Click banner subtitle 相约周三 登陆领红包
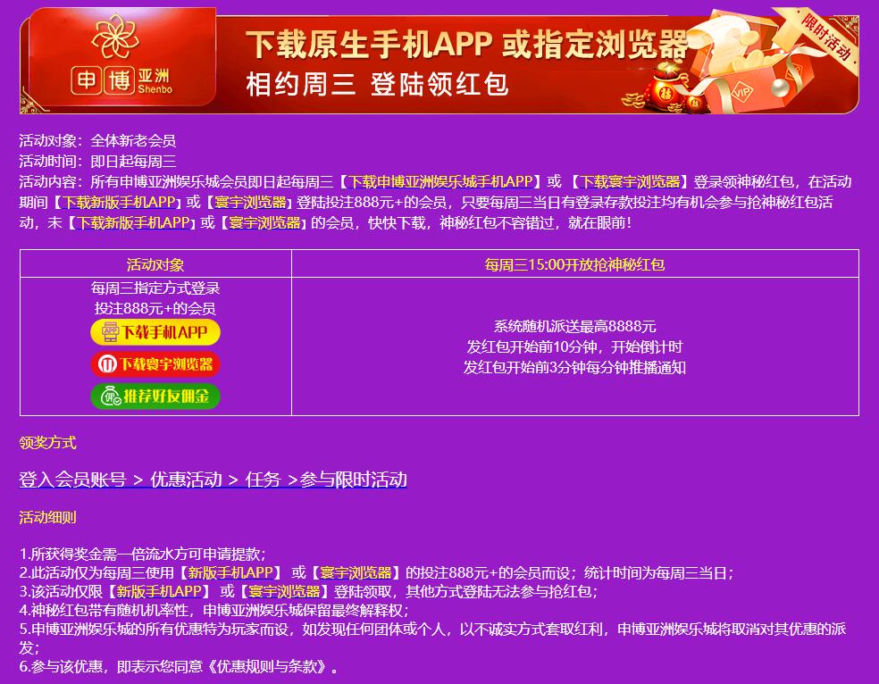Image resolution: width=879 pixels, height=684 pixels. pyautogui.click(x=377, y=85)
